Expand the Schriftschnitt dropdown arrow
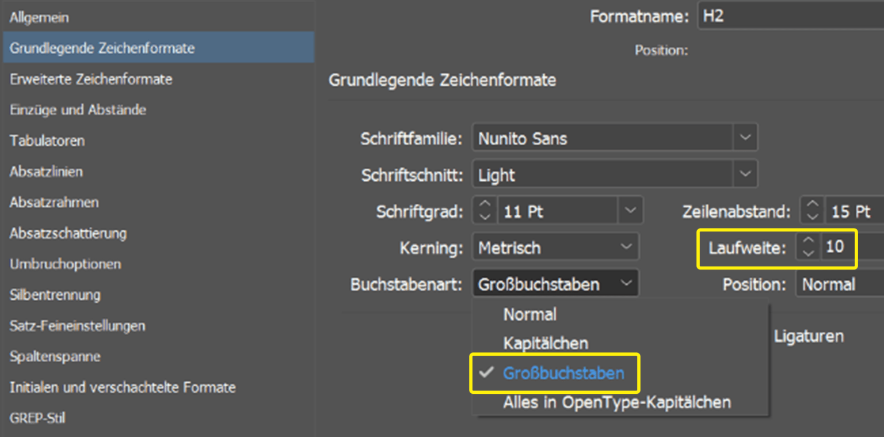The height and width of the screenshot is (437, 884). [x=745, y=175]
